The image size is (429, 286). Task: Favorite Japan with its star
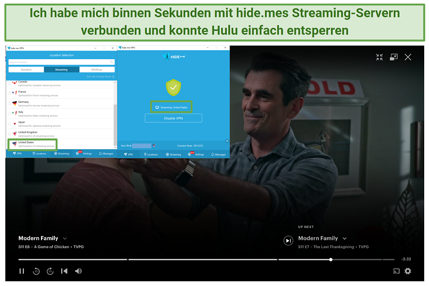click(10, 124)
